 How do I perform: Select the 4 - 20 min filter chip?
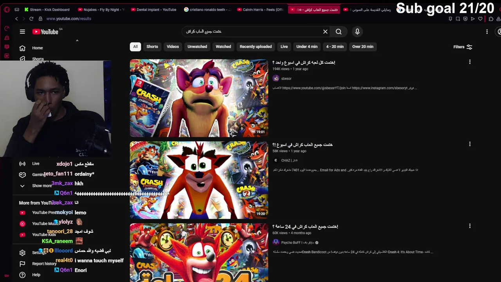point(335,47)
